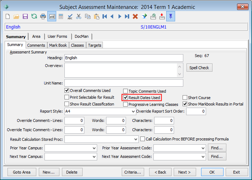The image size is (252, 180).
Task: Confirm with the OK button
Action: tap(212, 172)
